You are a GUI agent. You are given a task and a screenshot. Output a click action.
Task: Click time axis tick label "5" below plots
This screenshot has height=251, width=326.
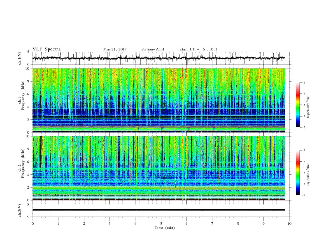coord(161,224)
